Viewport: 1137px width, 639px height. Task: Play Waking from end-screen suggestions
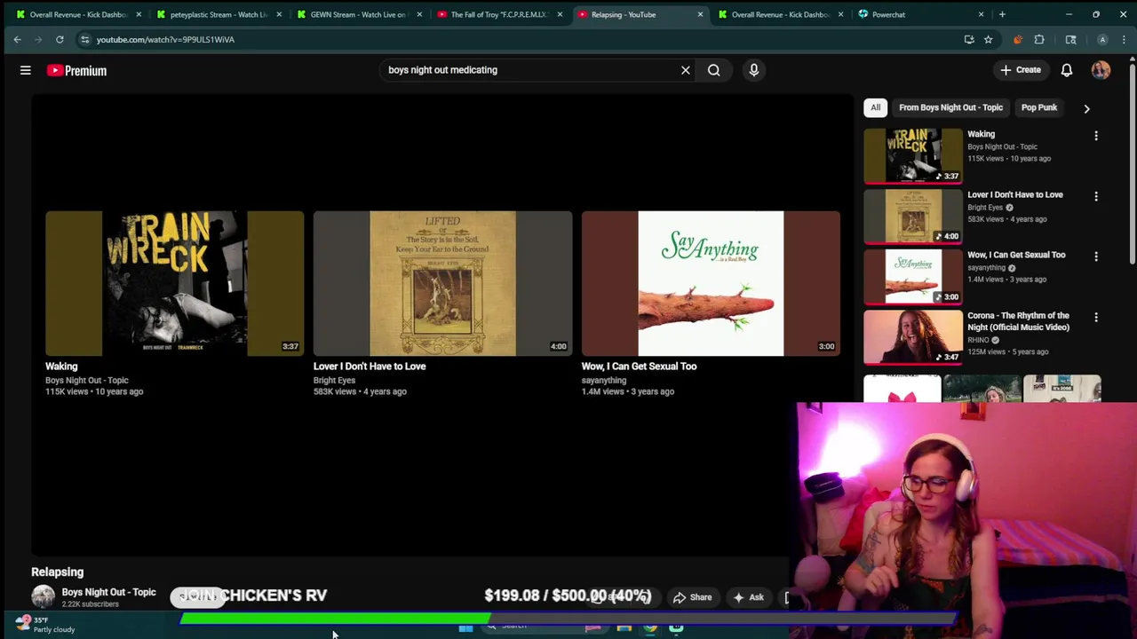(x=174, y=283)
